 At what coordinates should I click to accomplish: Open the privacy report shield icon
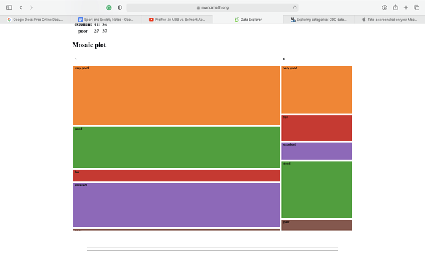[119, 7]
